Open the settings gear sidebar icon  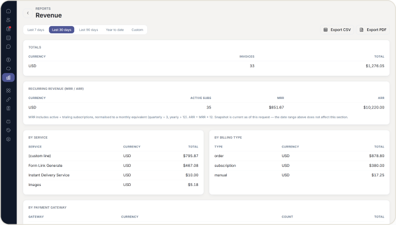click(8, 139)
